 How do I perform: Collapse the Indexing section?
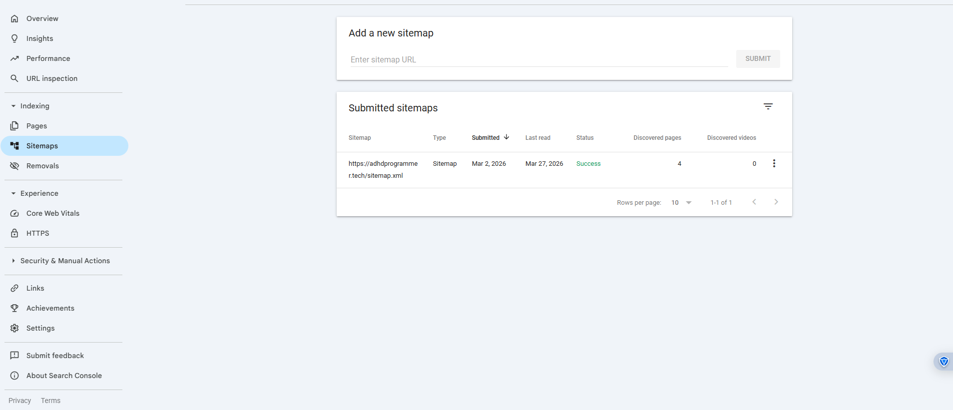coord(13,106)
